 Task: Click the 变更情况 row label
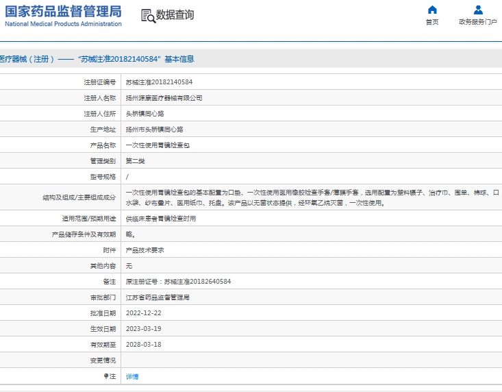(103, 360)
